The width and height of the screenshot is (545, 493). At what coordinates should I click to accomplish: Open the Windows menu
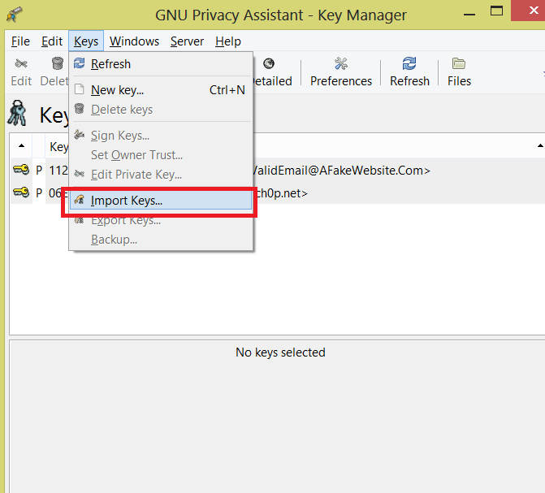tap(134, 41)
